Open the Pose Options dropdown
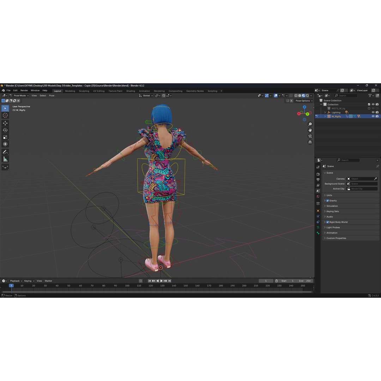Screen dimensions: 381x381 pos(304,101)
